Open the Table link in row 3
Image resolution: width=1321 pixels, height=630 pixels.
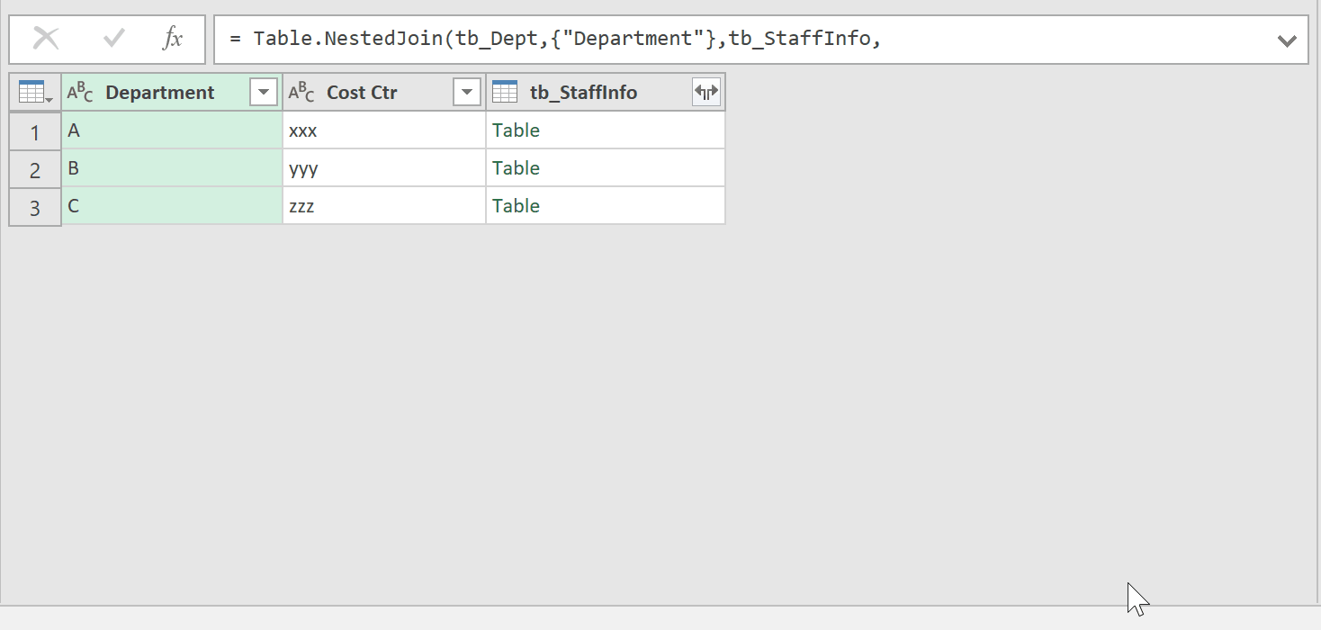point(516,206)
